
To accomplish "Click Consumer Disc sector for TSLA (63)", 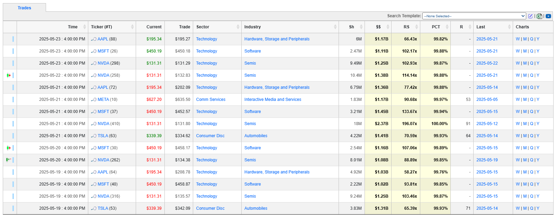I will [x=210, y=136].
